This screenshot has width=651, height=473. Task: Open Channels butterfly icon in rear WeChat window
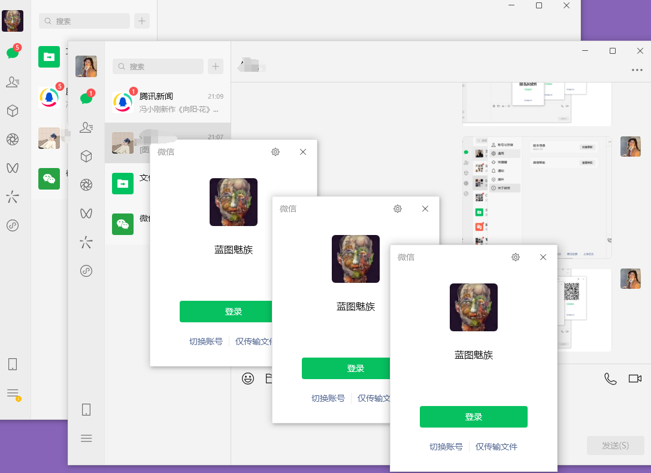[13, 168]
